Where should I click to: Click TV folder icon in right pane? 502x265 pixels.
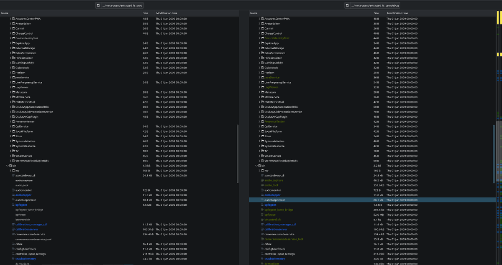pos(263,151)
